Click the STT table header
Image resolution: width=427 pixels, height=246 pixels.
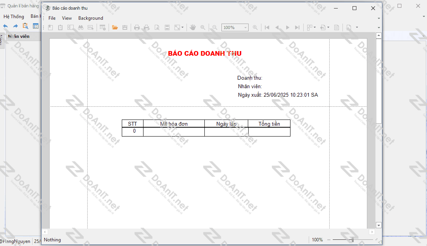pyautogui.click(x=132, y=124)
